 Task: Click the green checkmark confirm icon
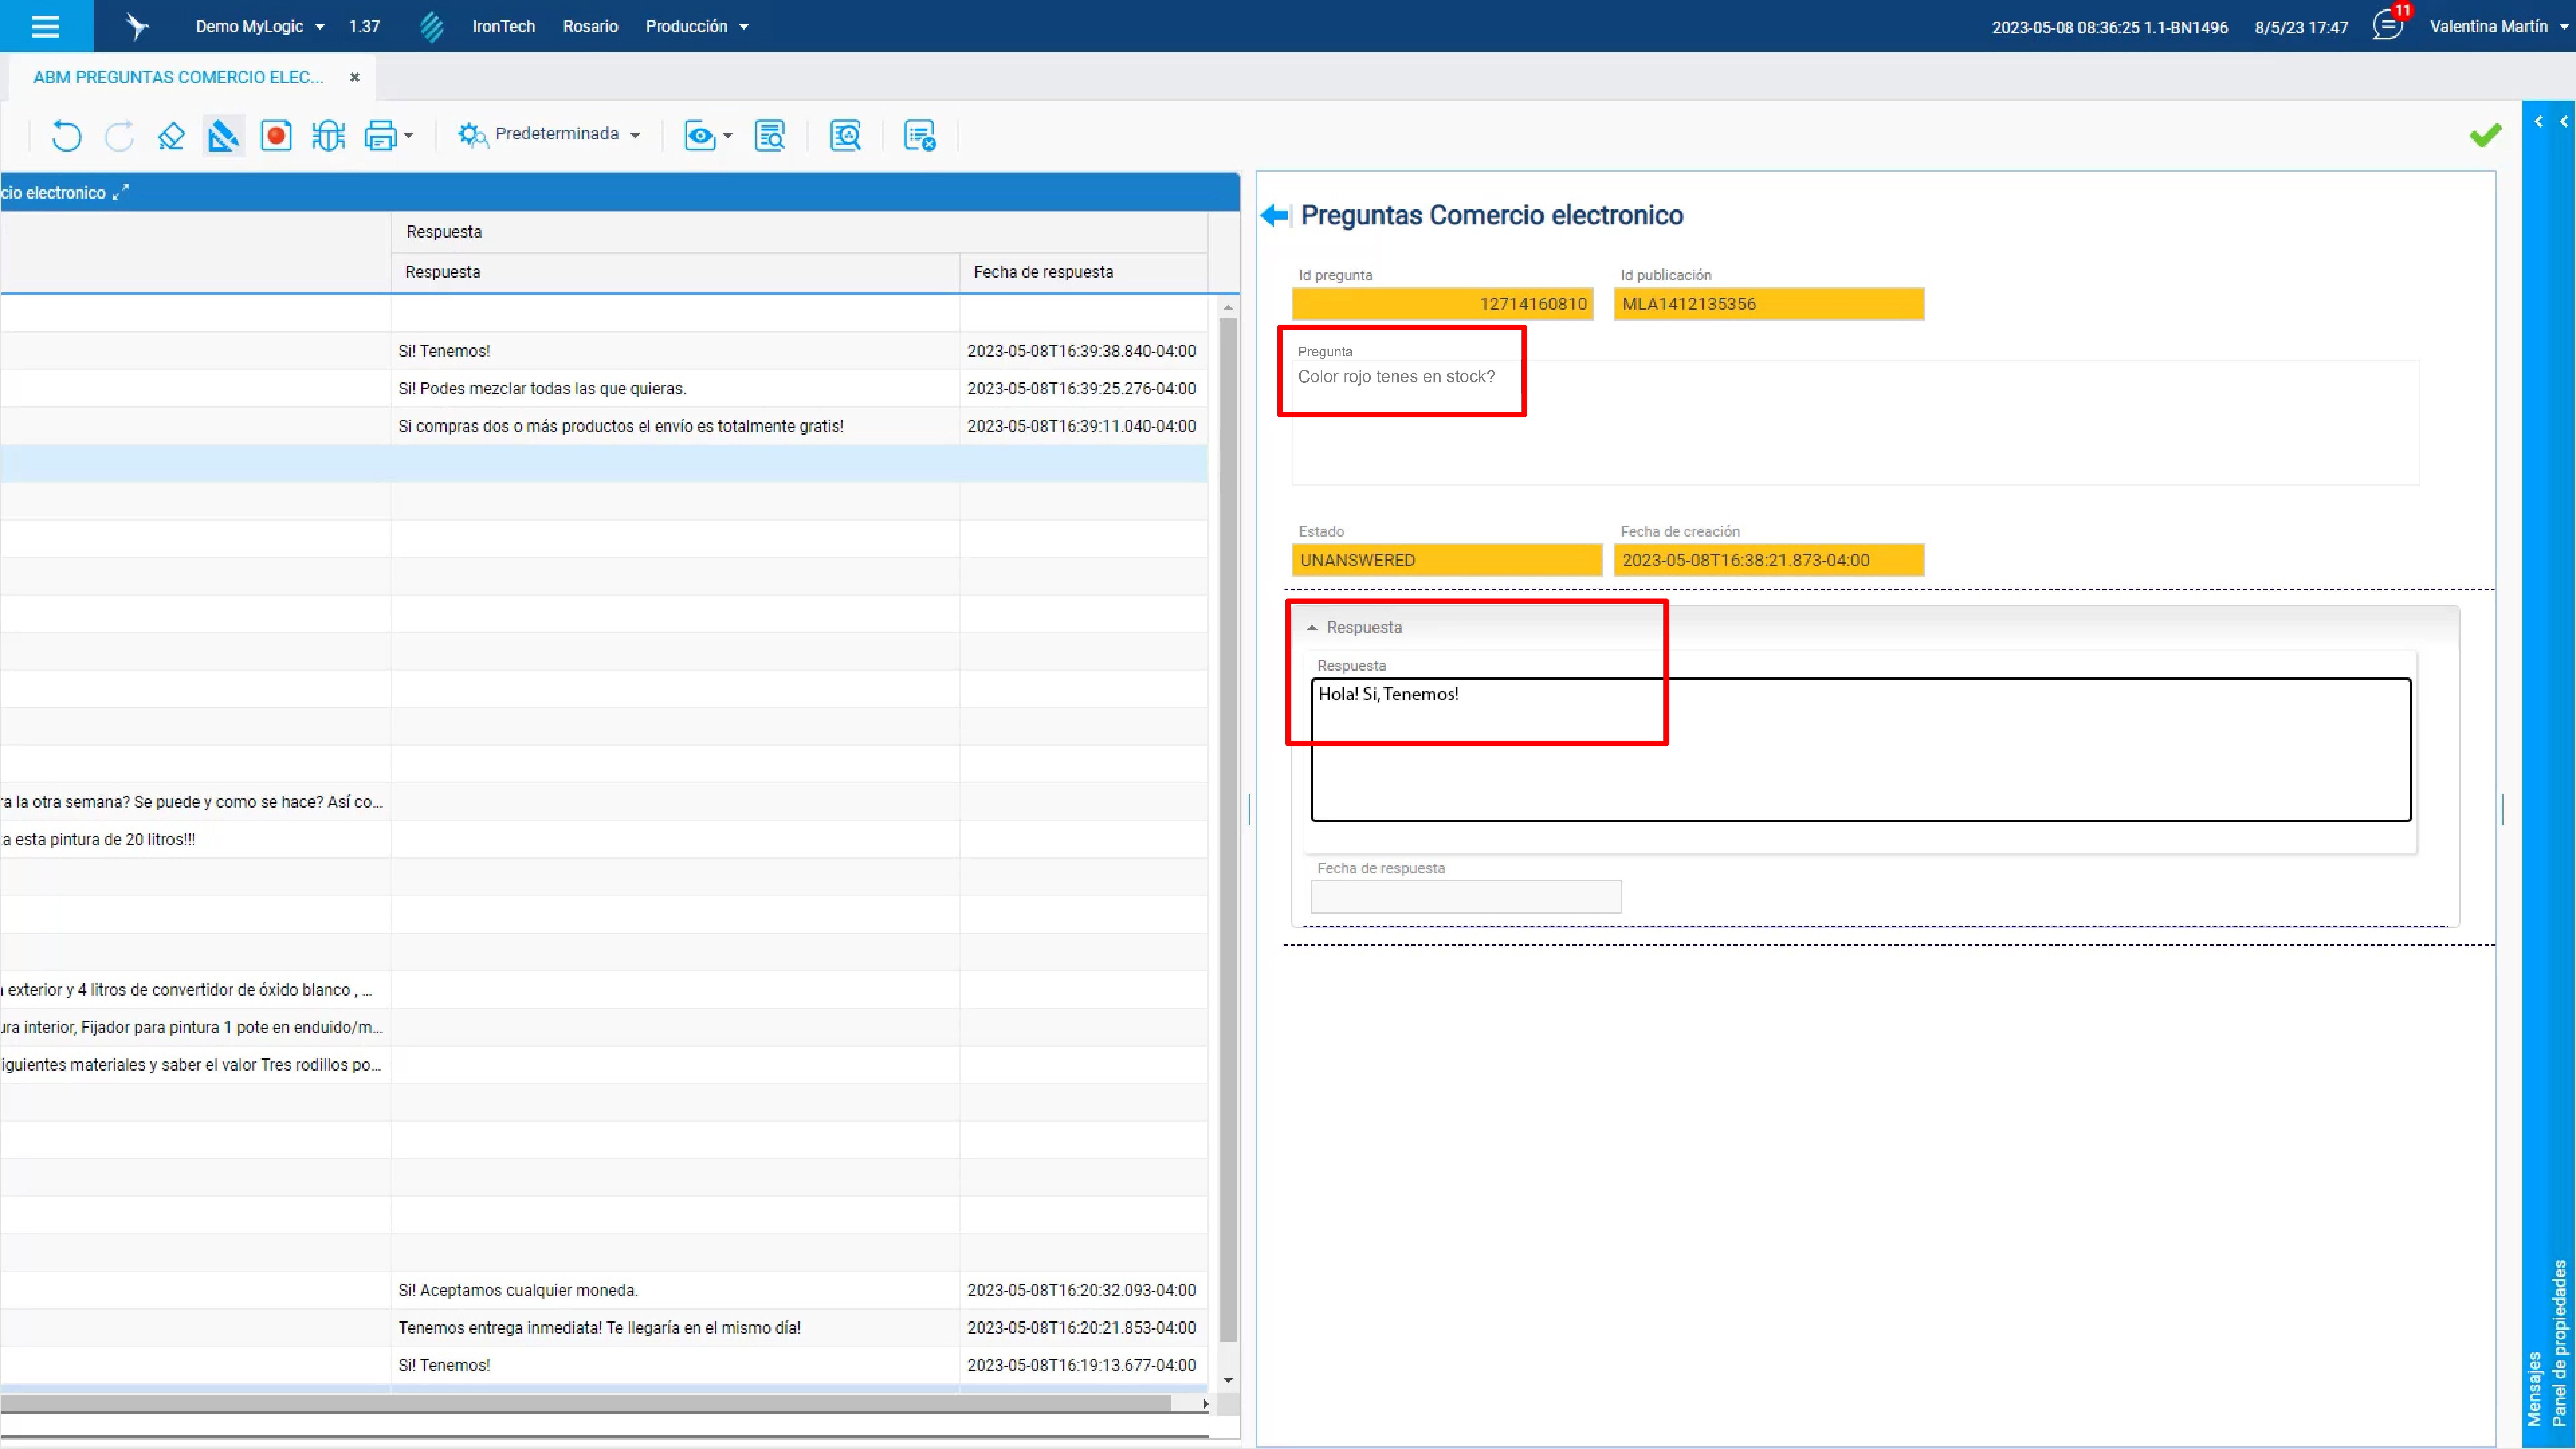[x=2485, y=135]
